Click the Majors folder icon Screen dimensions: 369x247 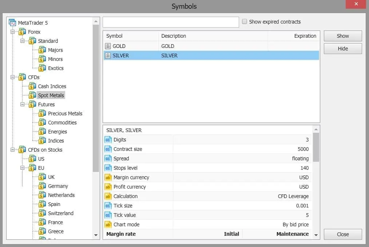click(x=42, y=50)
